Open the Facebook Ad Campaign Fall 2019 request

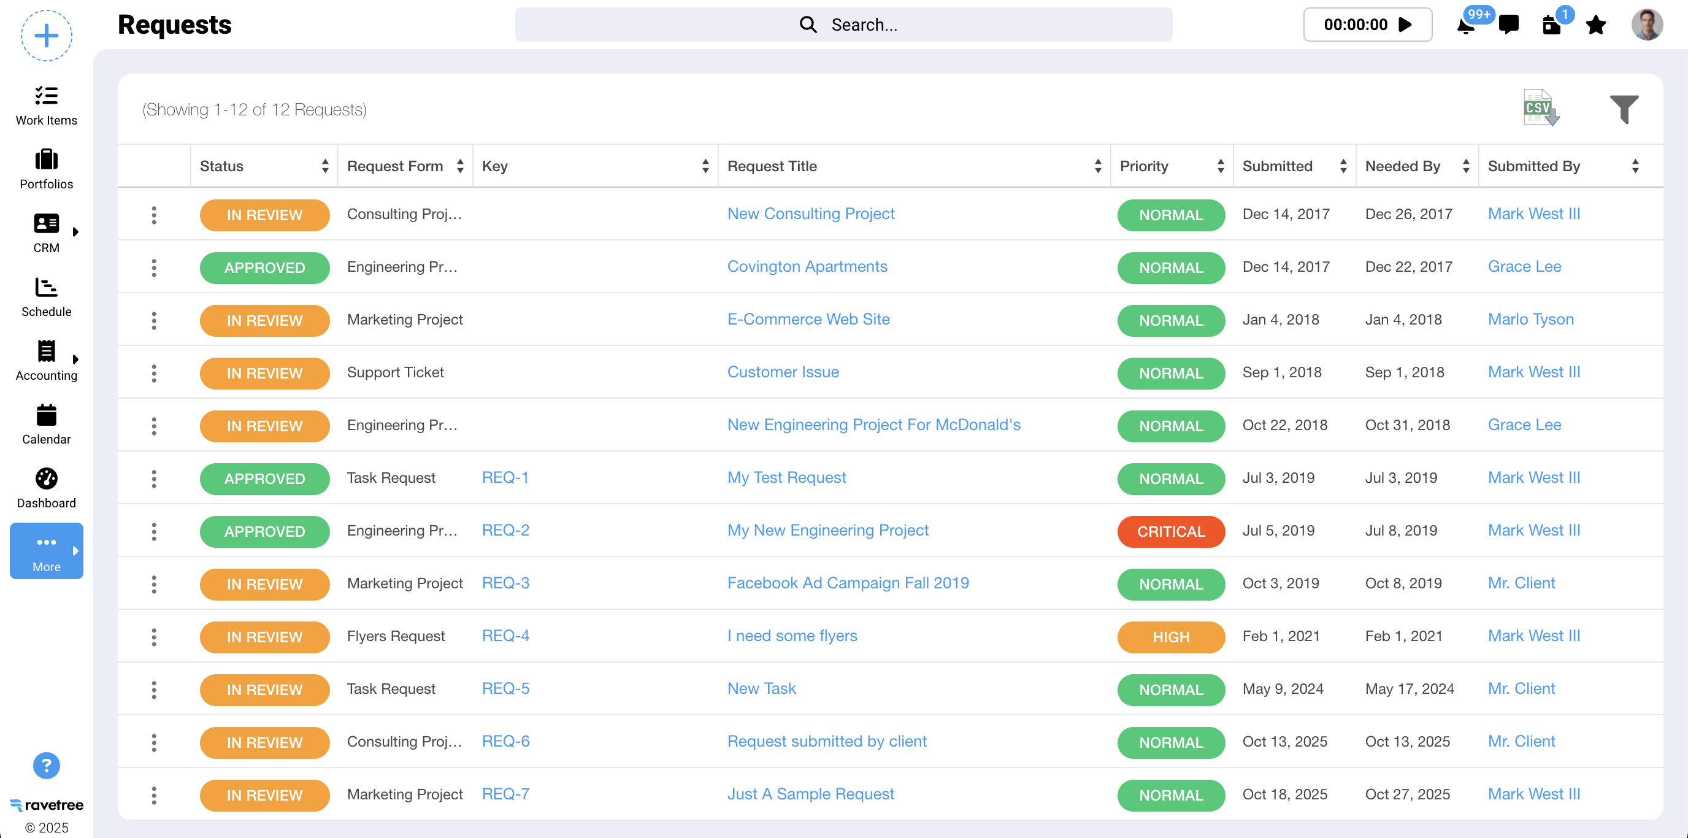[x=847, y=583]
